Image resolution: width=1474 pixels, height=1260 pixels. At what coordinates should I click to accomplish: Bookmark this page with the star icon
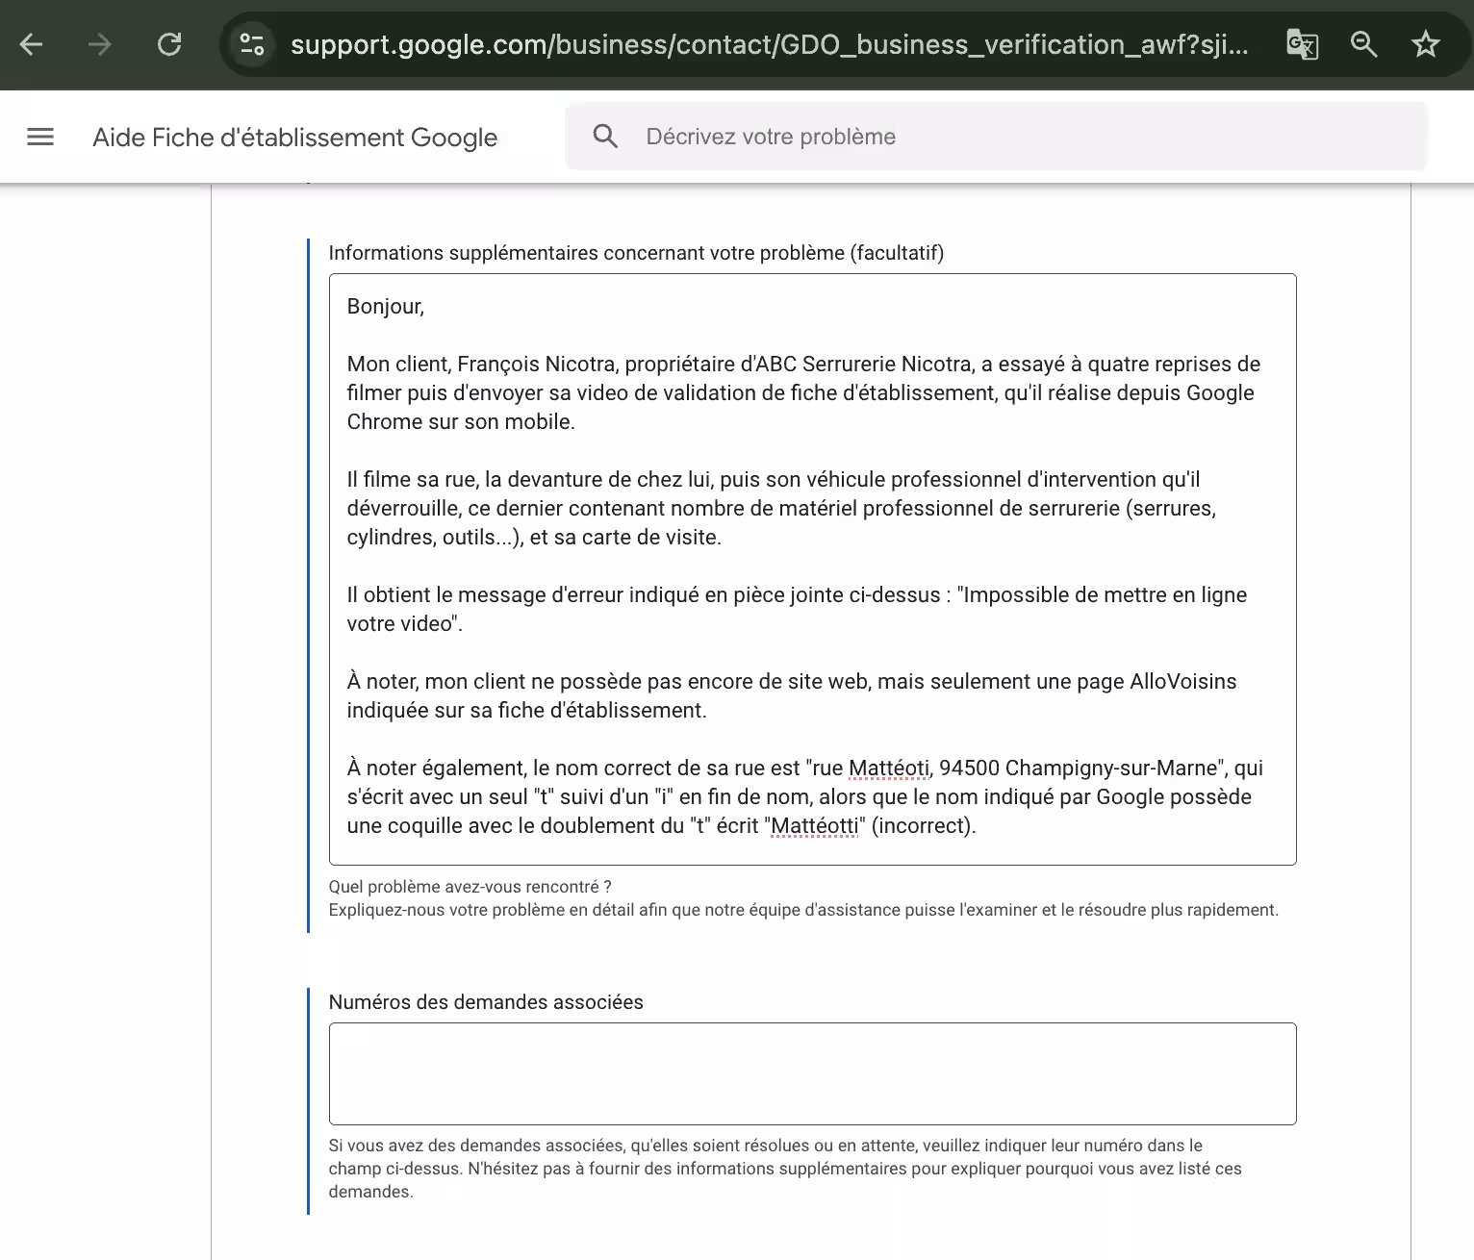tap(1425, 44)
